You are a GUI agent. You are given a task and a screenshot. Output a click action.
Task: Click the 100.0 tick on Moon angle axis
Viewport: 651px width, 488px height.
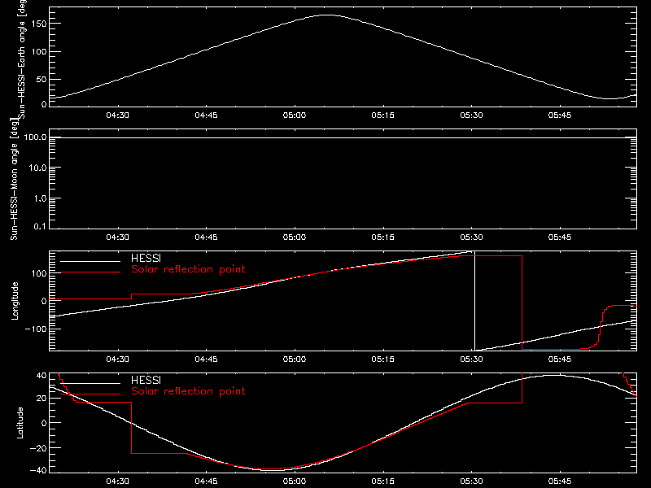coord(35,137)
